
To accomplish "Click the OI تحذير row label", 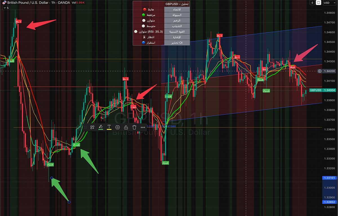I will (177, 43).
